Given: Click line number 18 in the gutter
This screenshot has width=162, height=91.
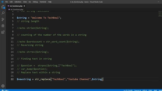Looking at the screenshot, I should (x=12, y=65).
